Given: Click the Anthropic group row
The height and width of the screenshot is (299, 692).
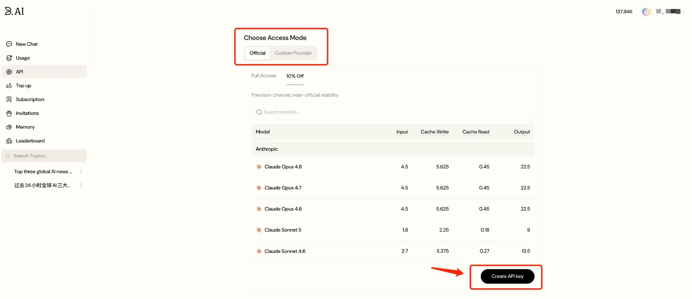Looking at the screenshot, I should pyautogui.click(x=393, y=149).
